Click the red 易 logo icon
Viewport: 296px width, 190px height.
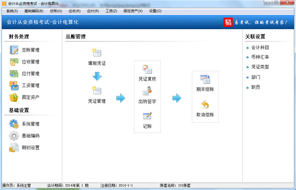click(228, 23)
